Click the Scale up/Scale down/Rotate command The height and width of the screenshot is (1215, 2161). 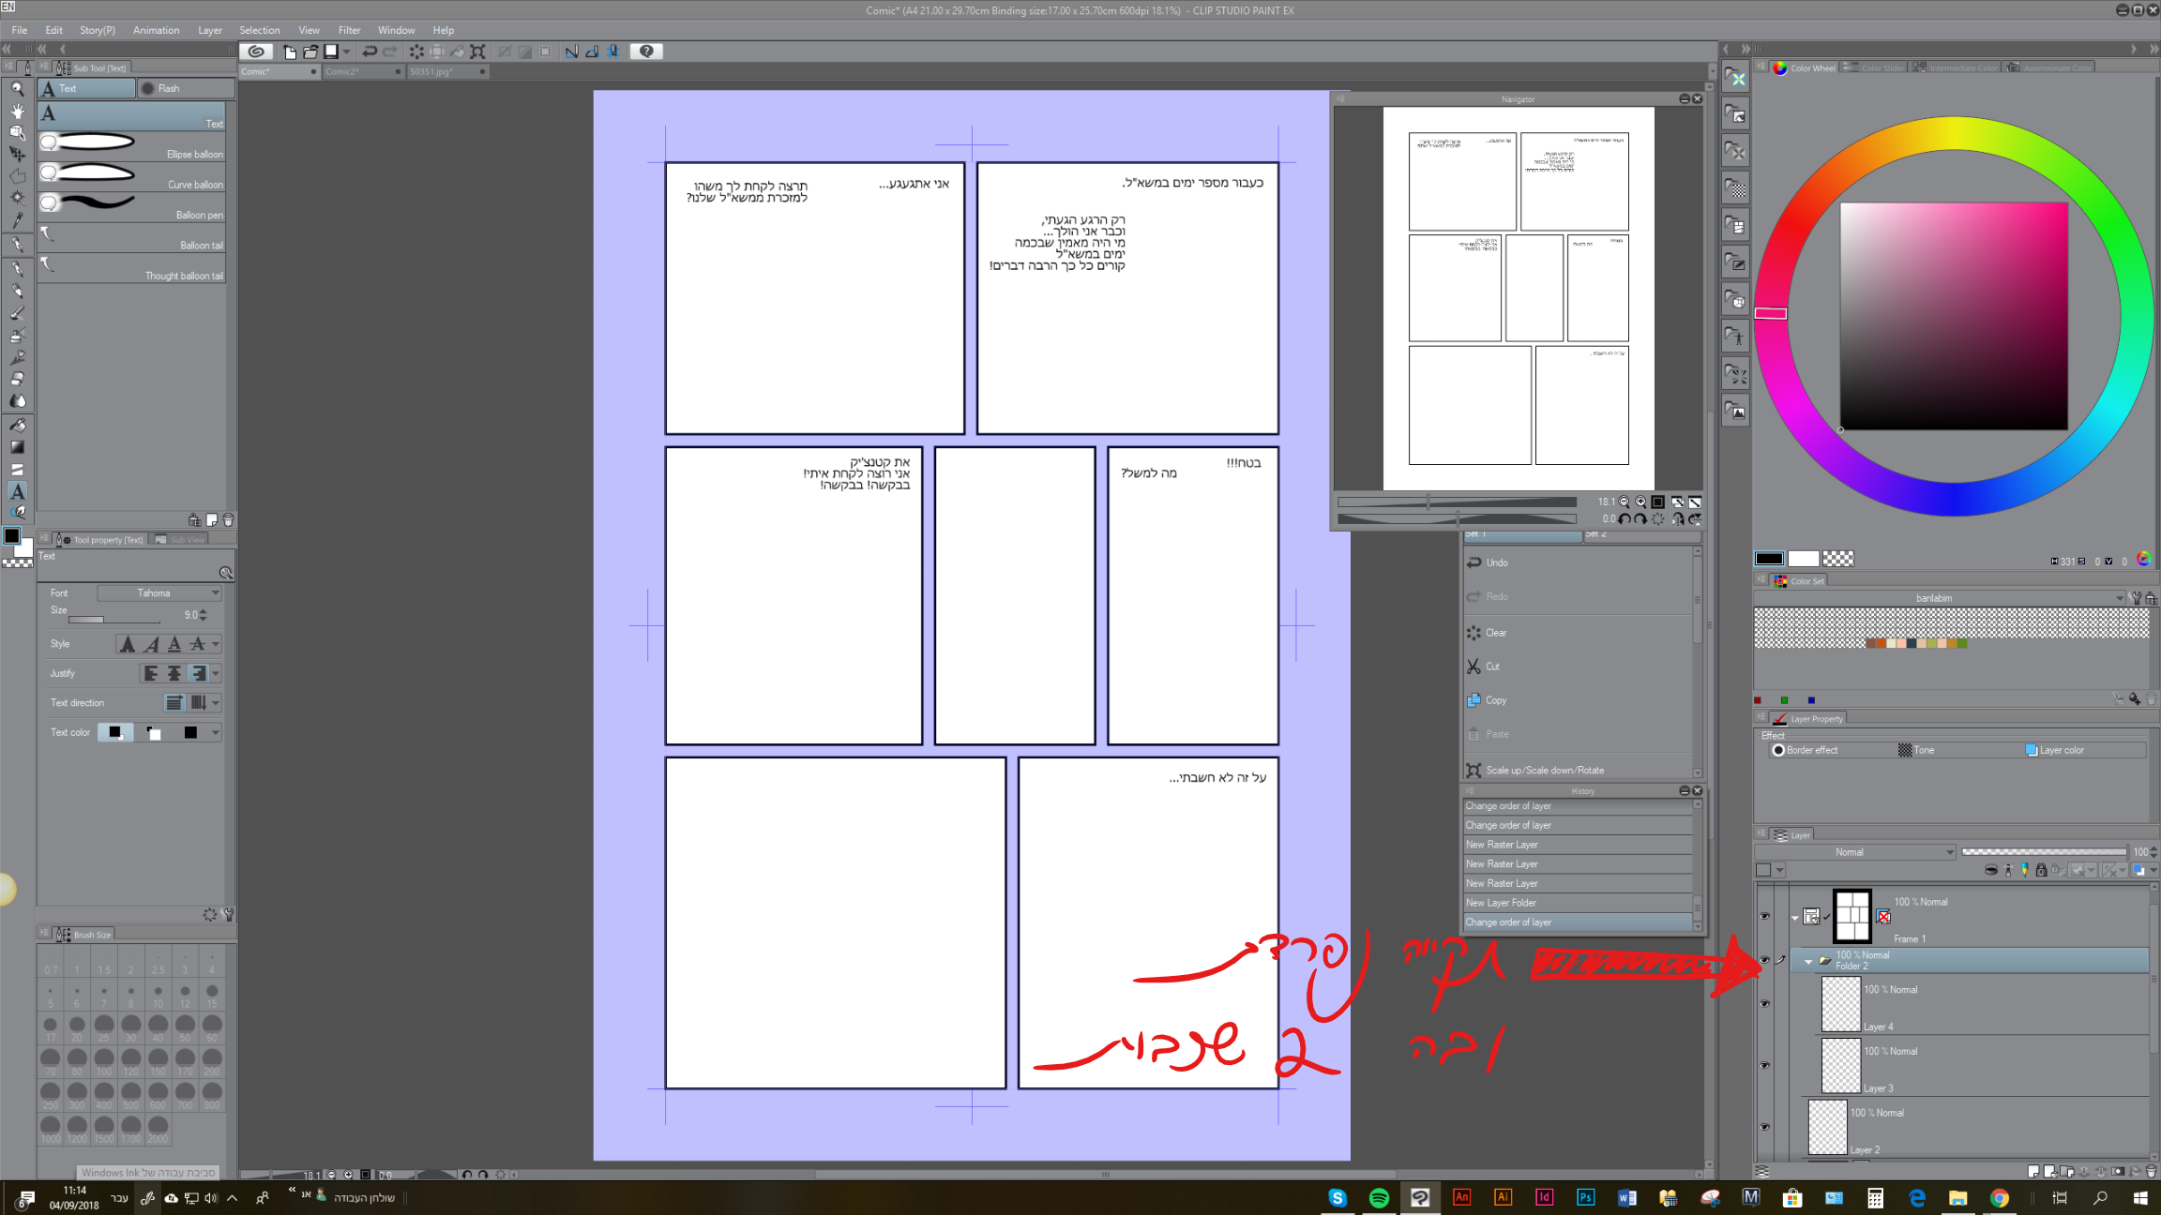pos(1544,770)
